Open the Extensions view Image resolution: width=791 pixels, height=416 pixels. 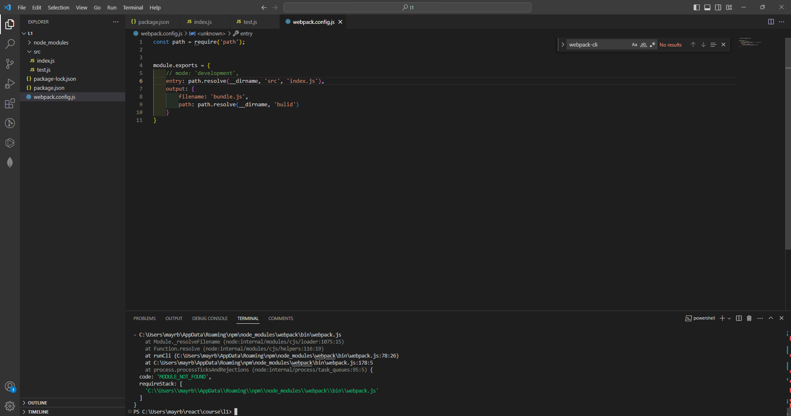(x=10, y=103)
